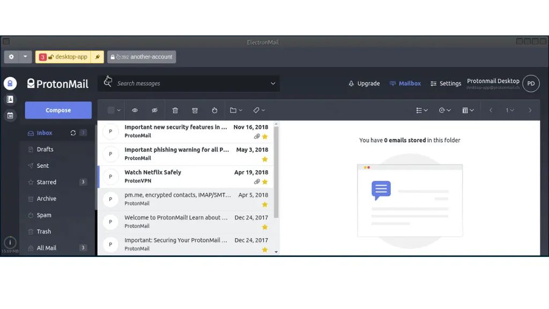Switch to another-account tab
Screen dimensions: 549x309
pos(142,57)
